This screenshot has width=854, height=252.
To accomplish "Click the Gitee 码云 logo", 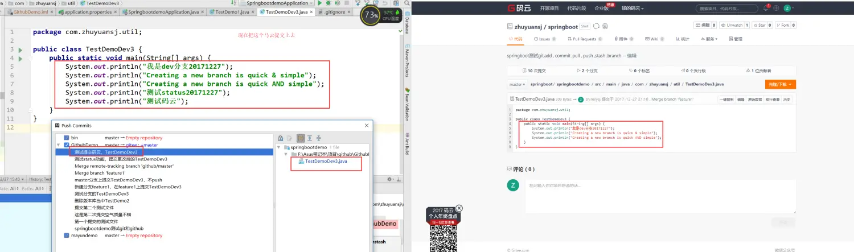I will [x=519, y=8].
